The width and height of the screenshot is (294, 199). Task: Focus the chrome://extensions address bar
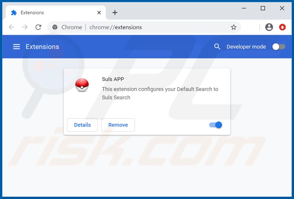coord(144,27)
